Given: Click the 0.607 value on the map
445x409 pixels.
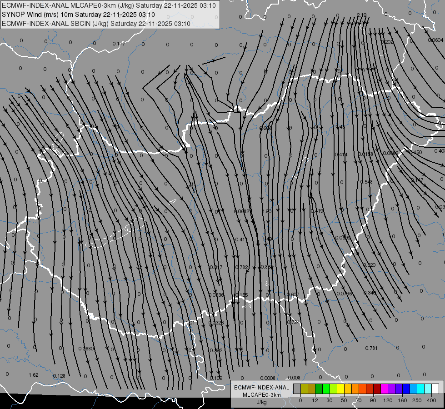Looking at the screenshot, I should click(x=293, y=294).
